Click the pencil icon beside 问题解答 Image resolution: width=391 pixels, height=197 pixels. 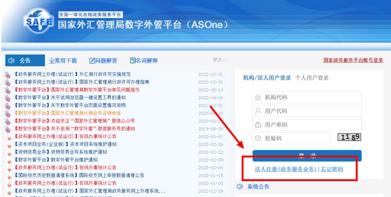(92, 60)
